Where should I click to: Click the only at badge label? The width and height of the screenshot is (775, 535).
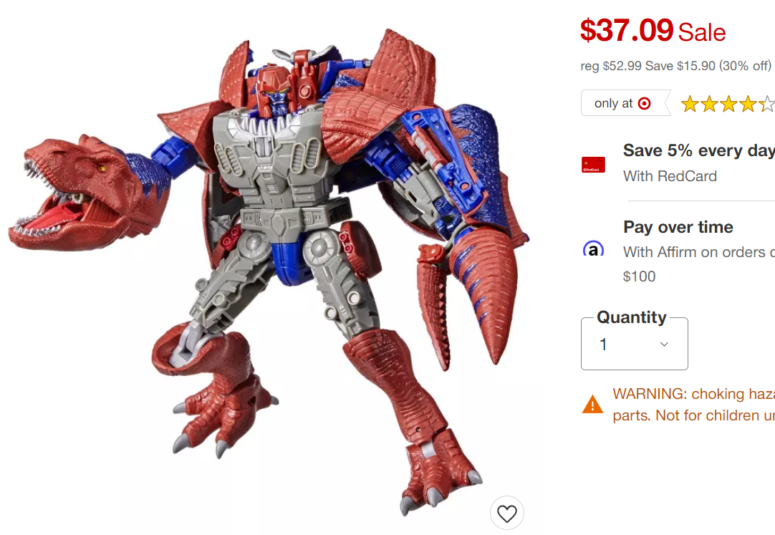pyautogui.click(x=613, y=103)
